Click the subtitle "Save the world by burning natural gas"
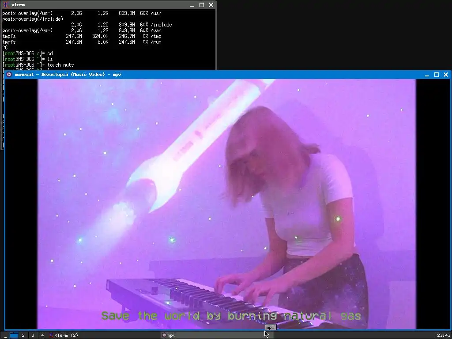452x339 pixels. (231, 316)
